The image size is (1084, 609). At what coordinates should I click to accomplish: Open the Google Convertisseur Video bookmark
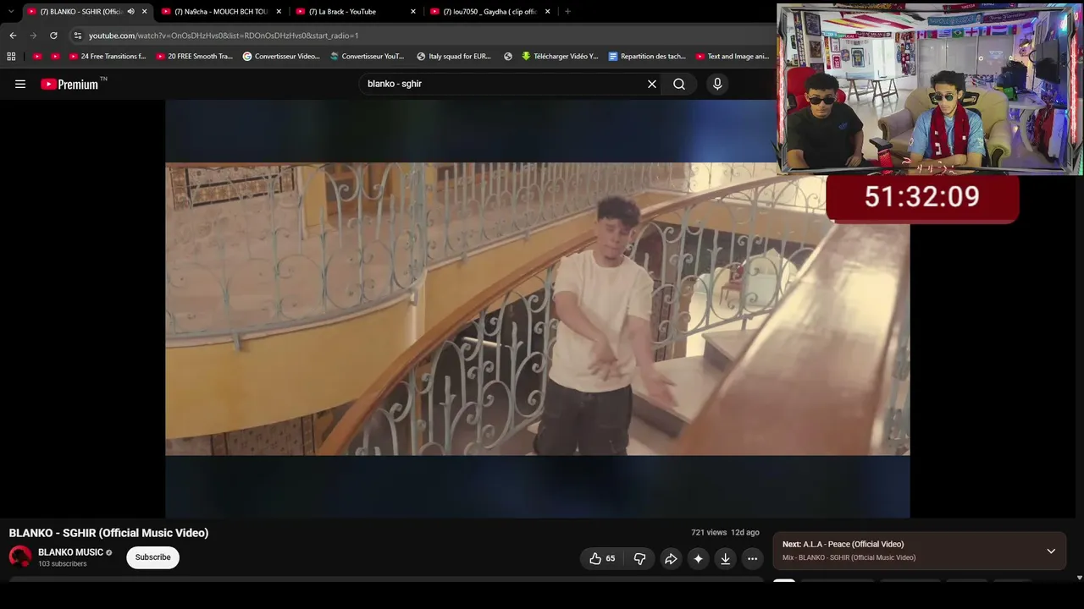[x=281, y=57]
